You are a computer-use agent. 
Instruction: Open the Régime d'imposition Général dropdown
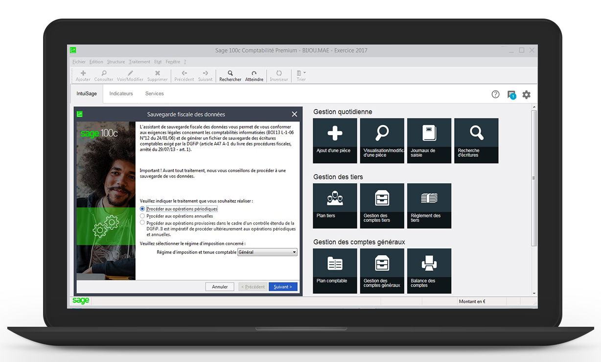(x=267, y=252)
